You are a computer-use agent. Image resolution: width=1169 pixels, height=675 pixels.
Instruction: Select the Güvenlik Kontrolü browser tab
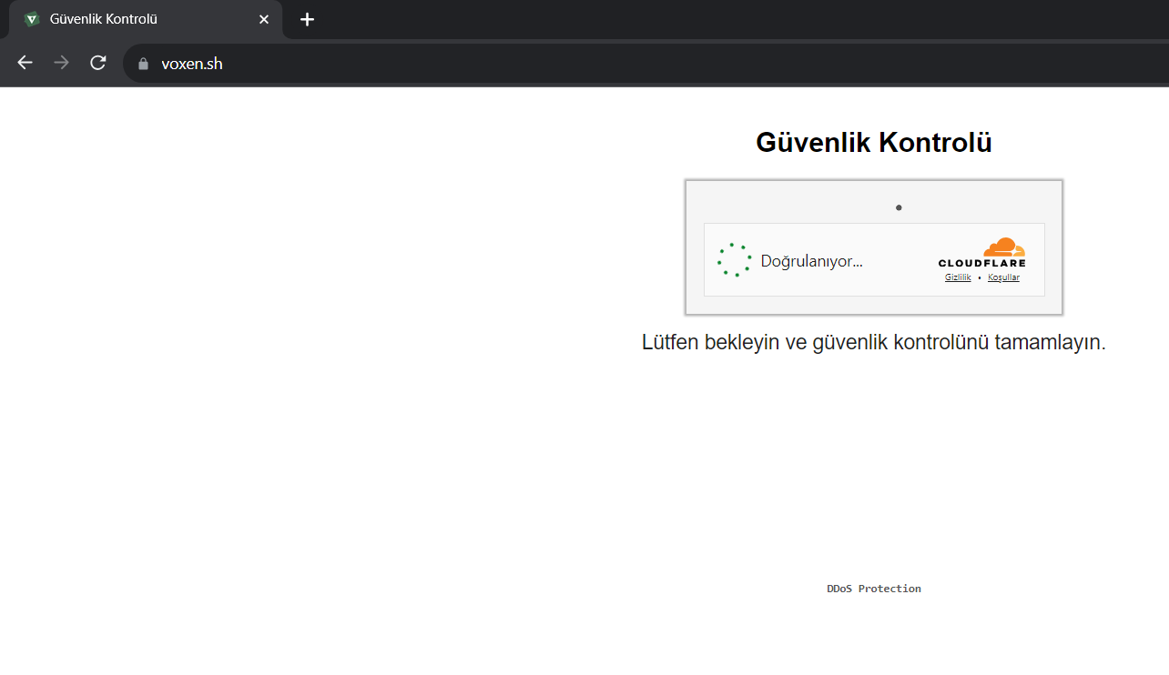146,19
